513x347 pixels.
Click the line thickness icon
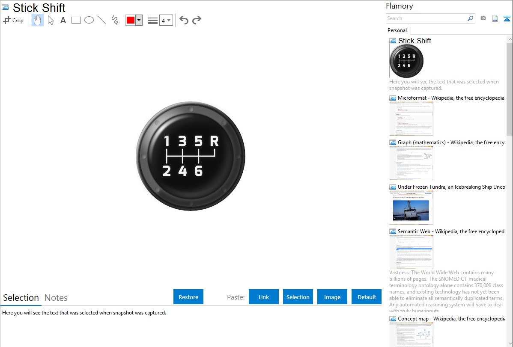[x=152, y=20]
